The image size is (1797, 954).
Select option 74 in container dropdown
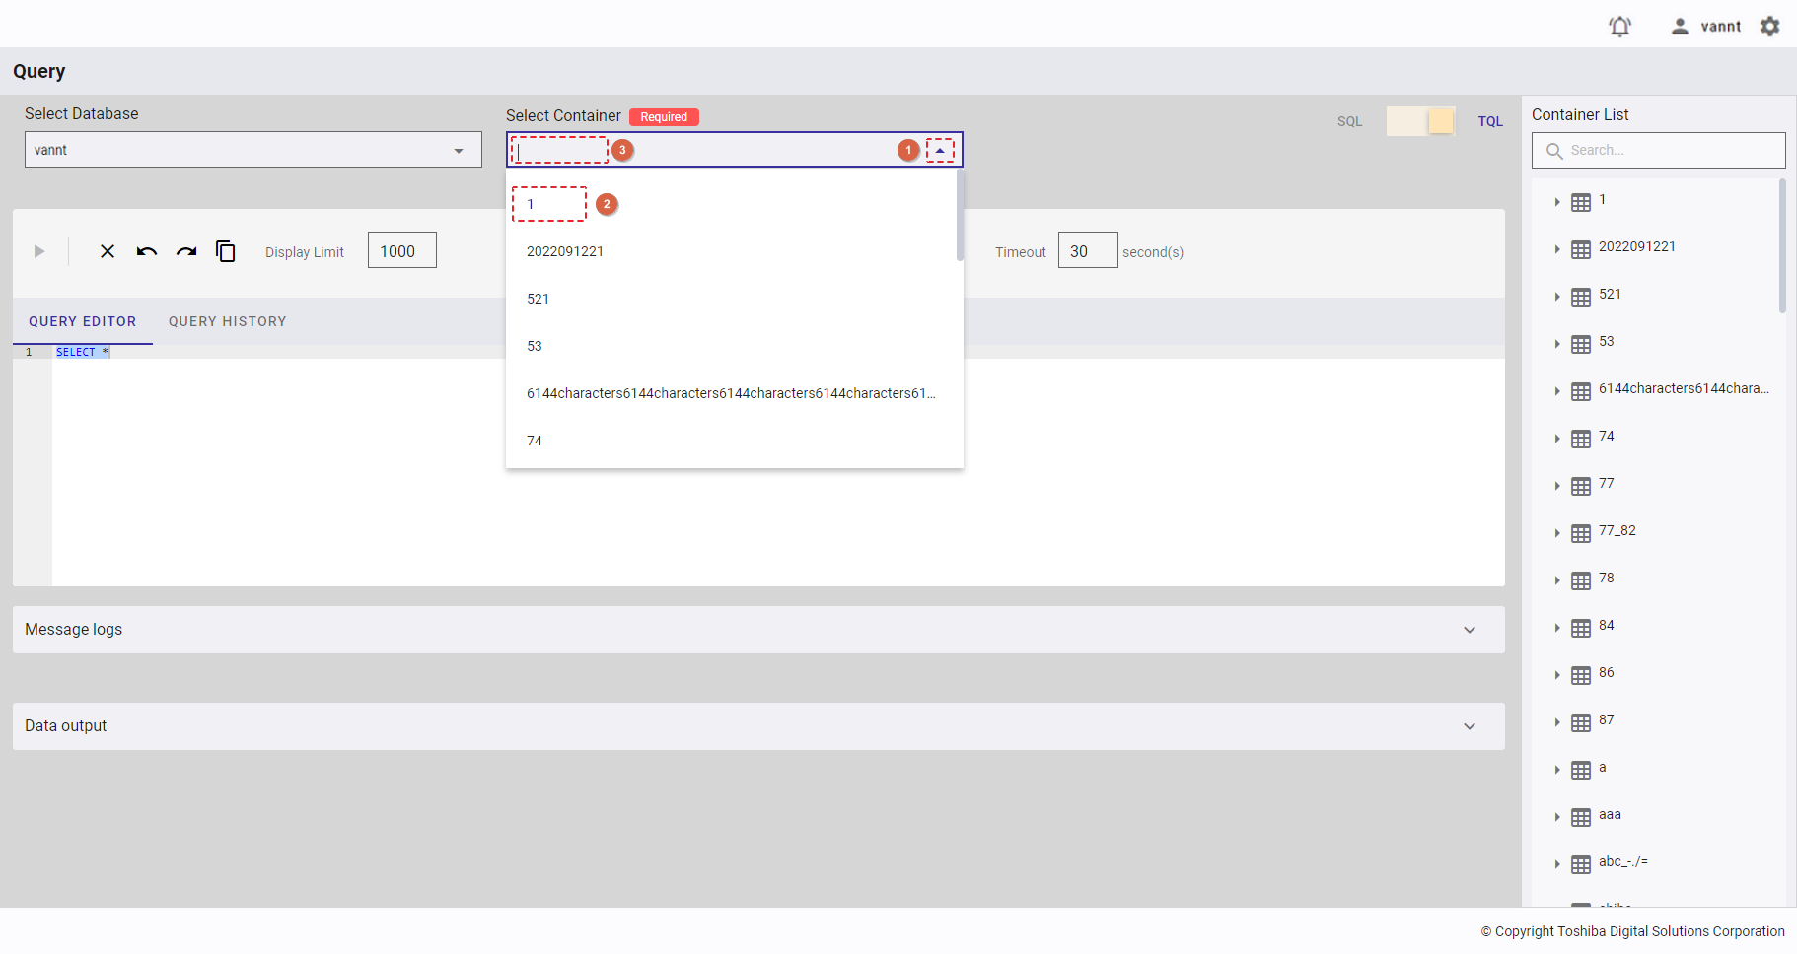pos(731,441)
